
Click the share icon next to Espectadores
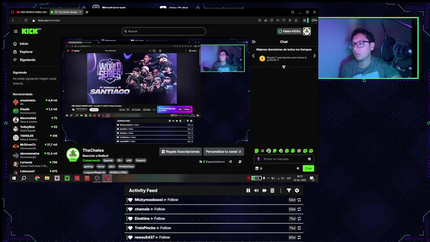(x=230, y=162)
